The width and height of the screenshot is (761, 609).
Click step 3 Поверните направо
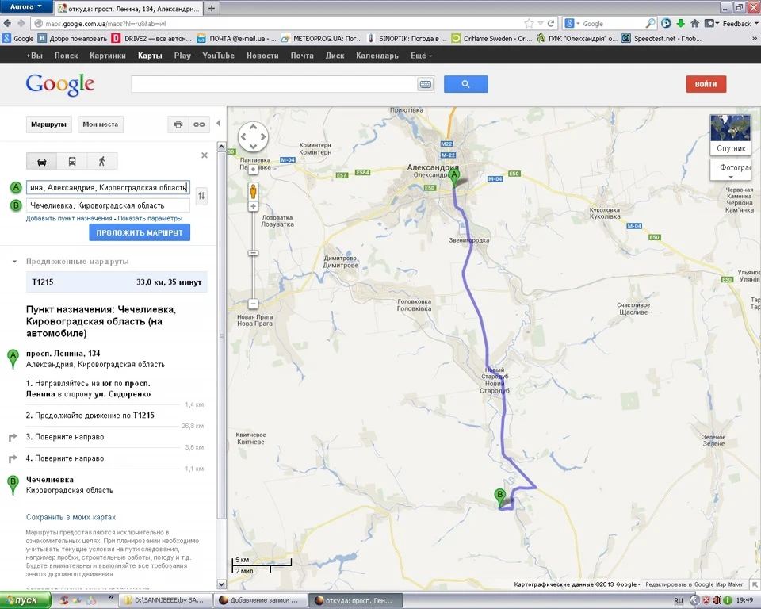tap(70, 437)
